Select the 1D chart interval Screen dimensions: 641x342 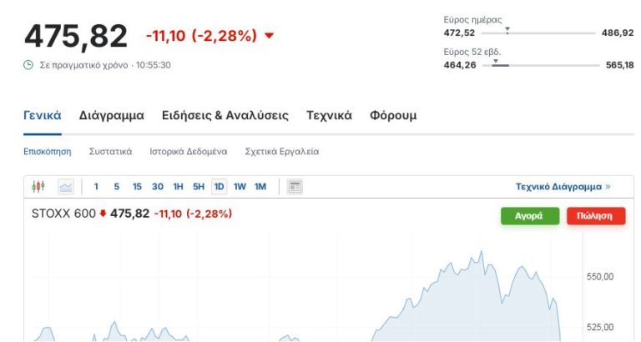[219, 187]
